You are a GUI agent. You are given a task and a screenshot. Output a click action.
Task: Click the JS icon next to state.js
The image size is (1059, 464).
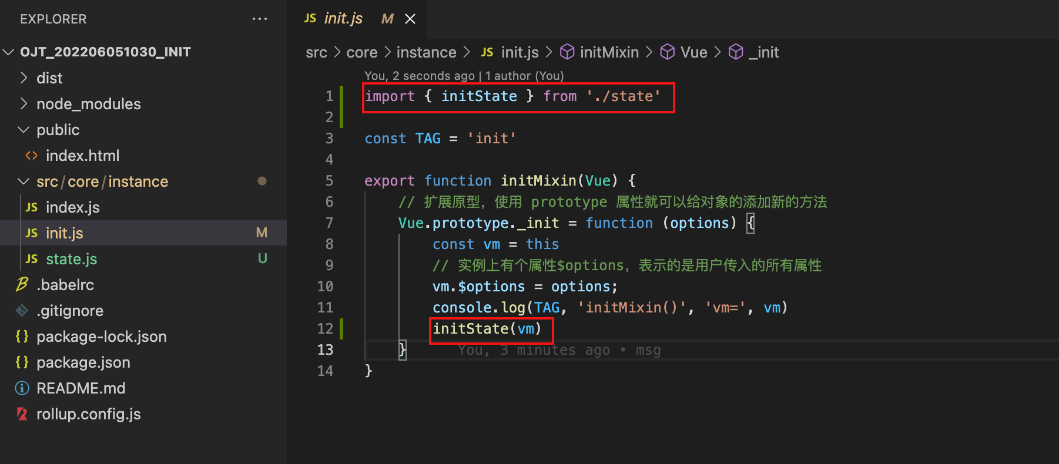click(32, 259)
